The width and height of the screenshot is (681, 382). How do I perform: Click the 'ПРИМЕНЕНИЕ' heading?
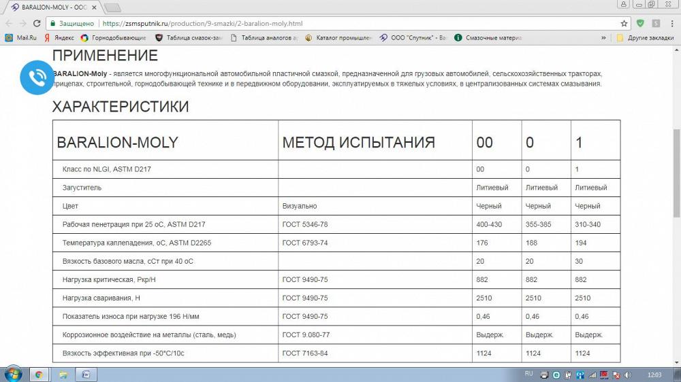[x=105, y=56]
